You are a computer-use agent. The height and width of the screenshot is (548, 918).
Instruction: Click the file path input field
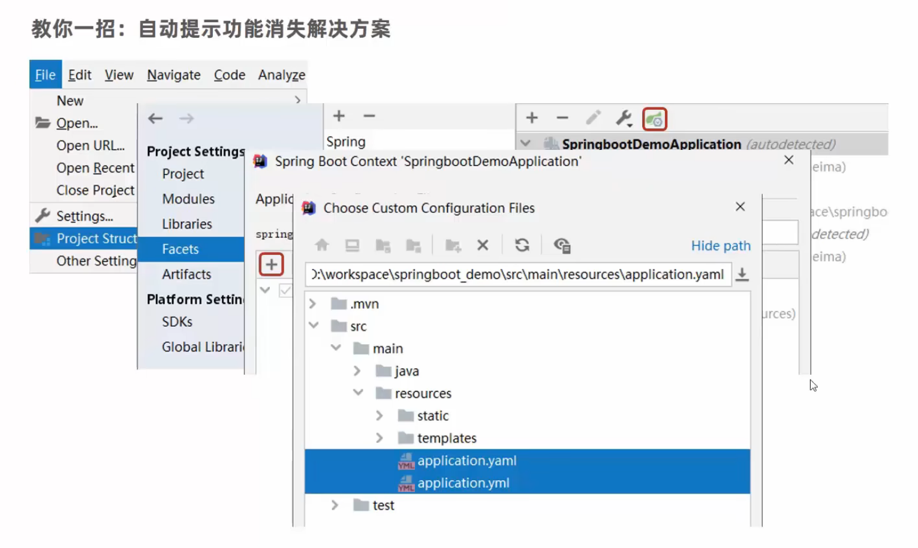(x=518, y=275)
